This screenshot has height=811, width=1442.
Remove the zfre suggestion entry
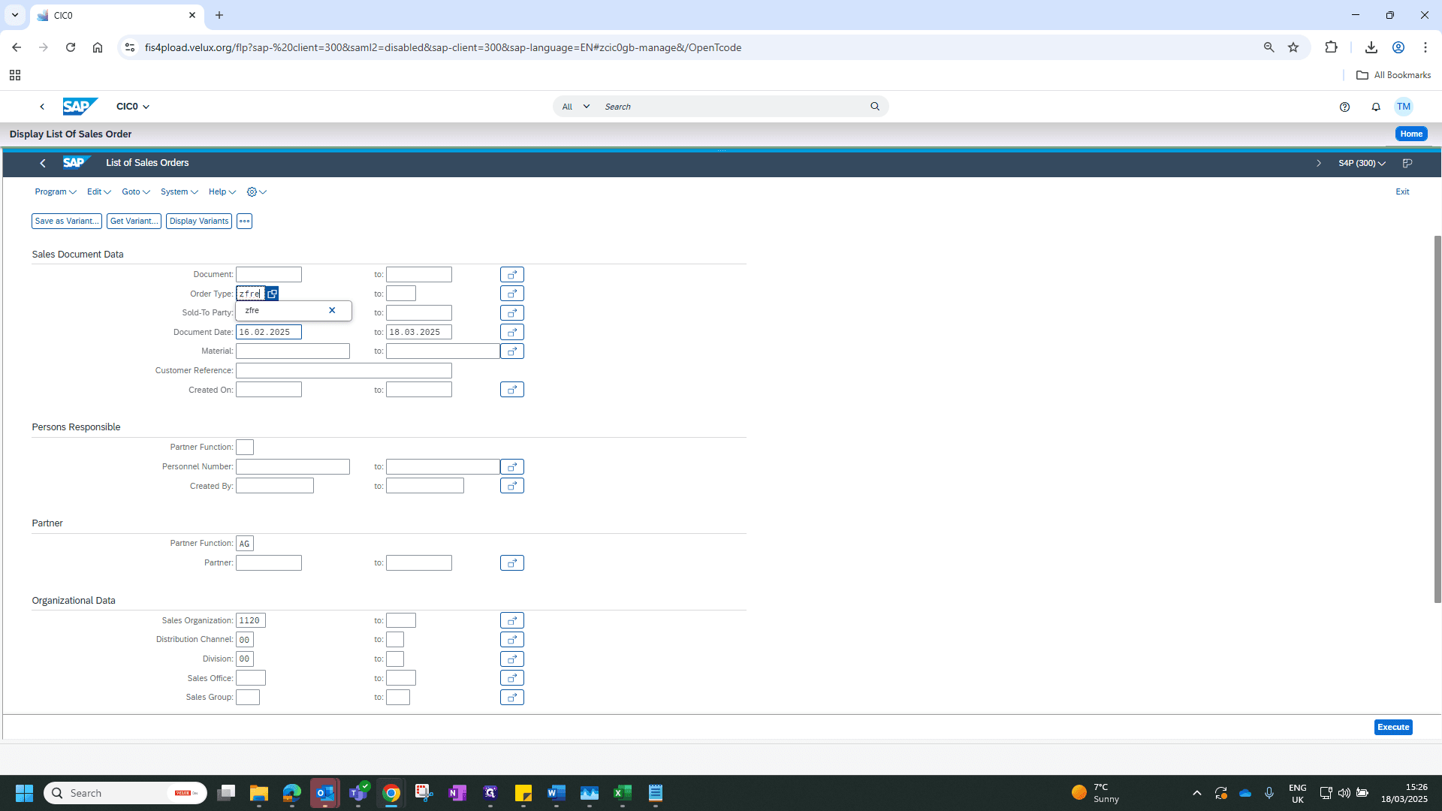pos(332,310)
